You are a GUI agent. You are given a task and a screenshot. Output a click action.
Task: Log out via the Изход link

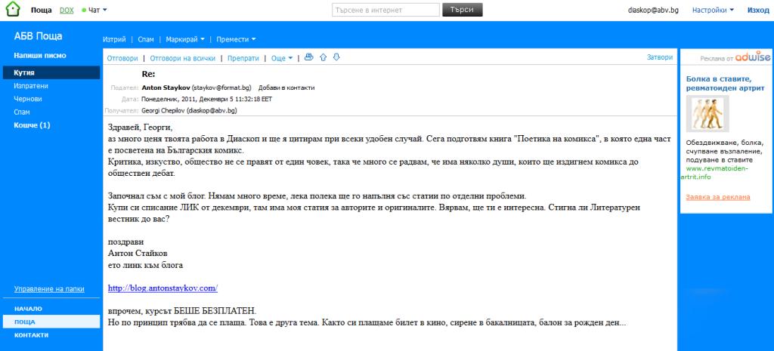757,10
